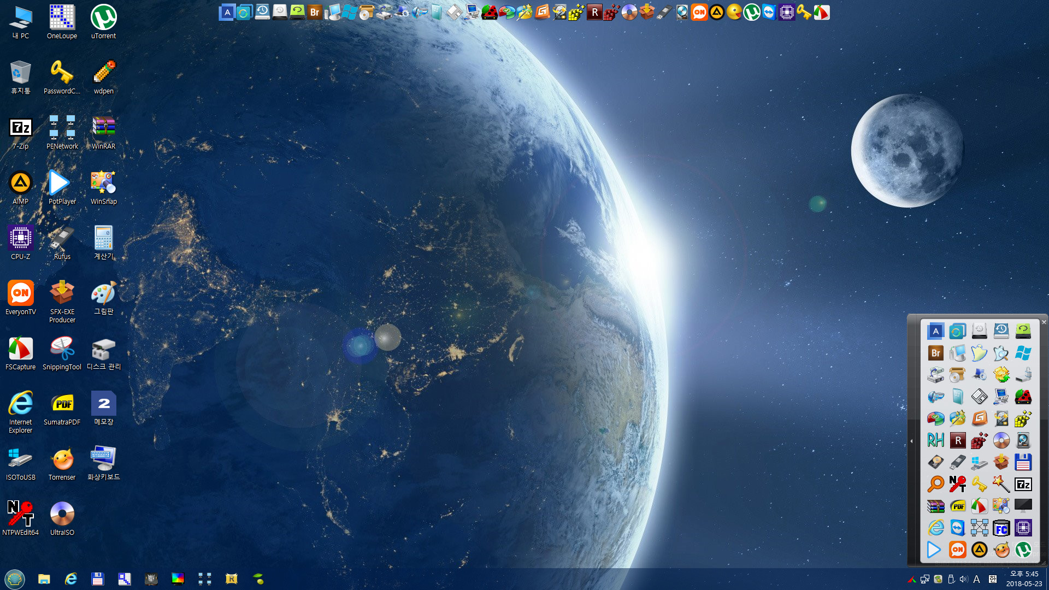Click the SFX-EXE Producer shortcut
This screenshot has width=1049, height=590.
(62, 302)
